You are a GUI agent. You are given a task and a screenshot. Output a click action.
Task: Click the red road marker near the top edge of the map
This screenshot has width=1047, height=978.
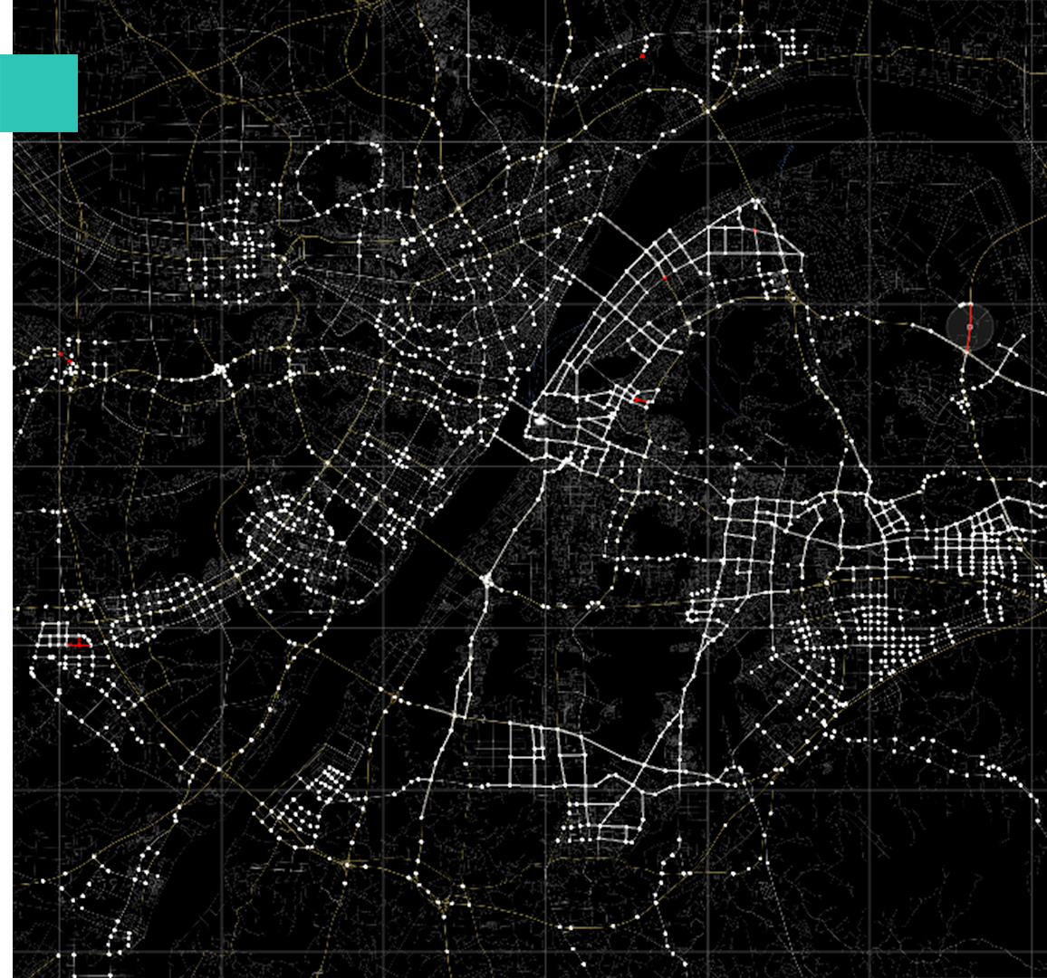coord(643,56)
